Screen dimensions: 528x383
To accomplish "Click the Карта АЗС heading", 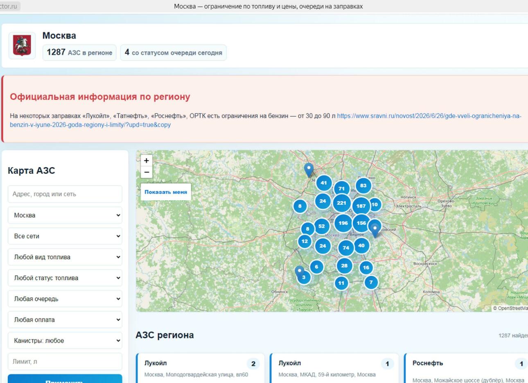I will pos(31,170).
